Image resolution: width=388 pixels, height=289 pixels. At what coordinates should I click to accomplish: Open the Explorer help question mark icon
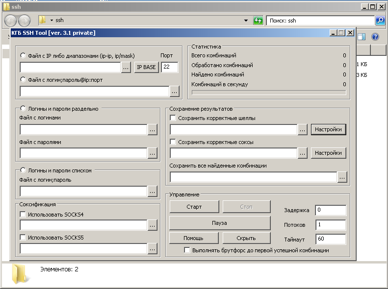point(375,37)
